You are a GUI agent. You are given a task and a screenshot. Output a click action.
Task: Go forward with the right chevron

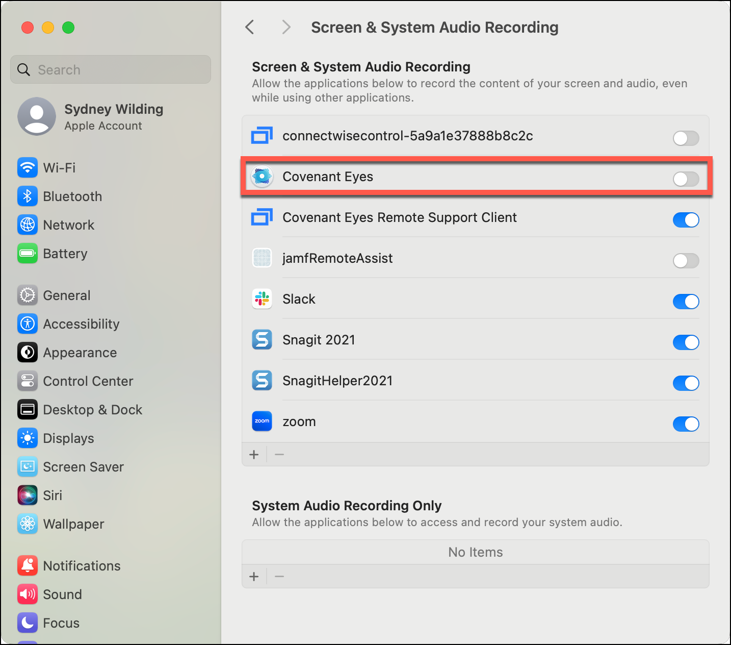click(x=286, y=27)
